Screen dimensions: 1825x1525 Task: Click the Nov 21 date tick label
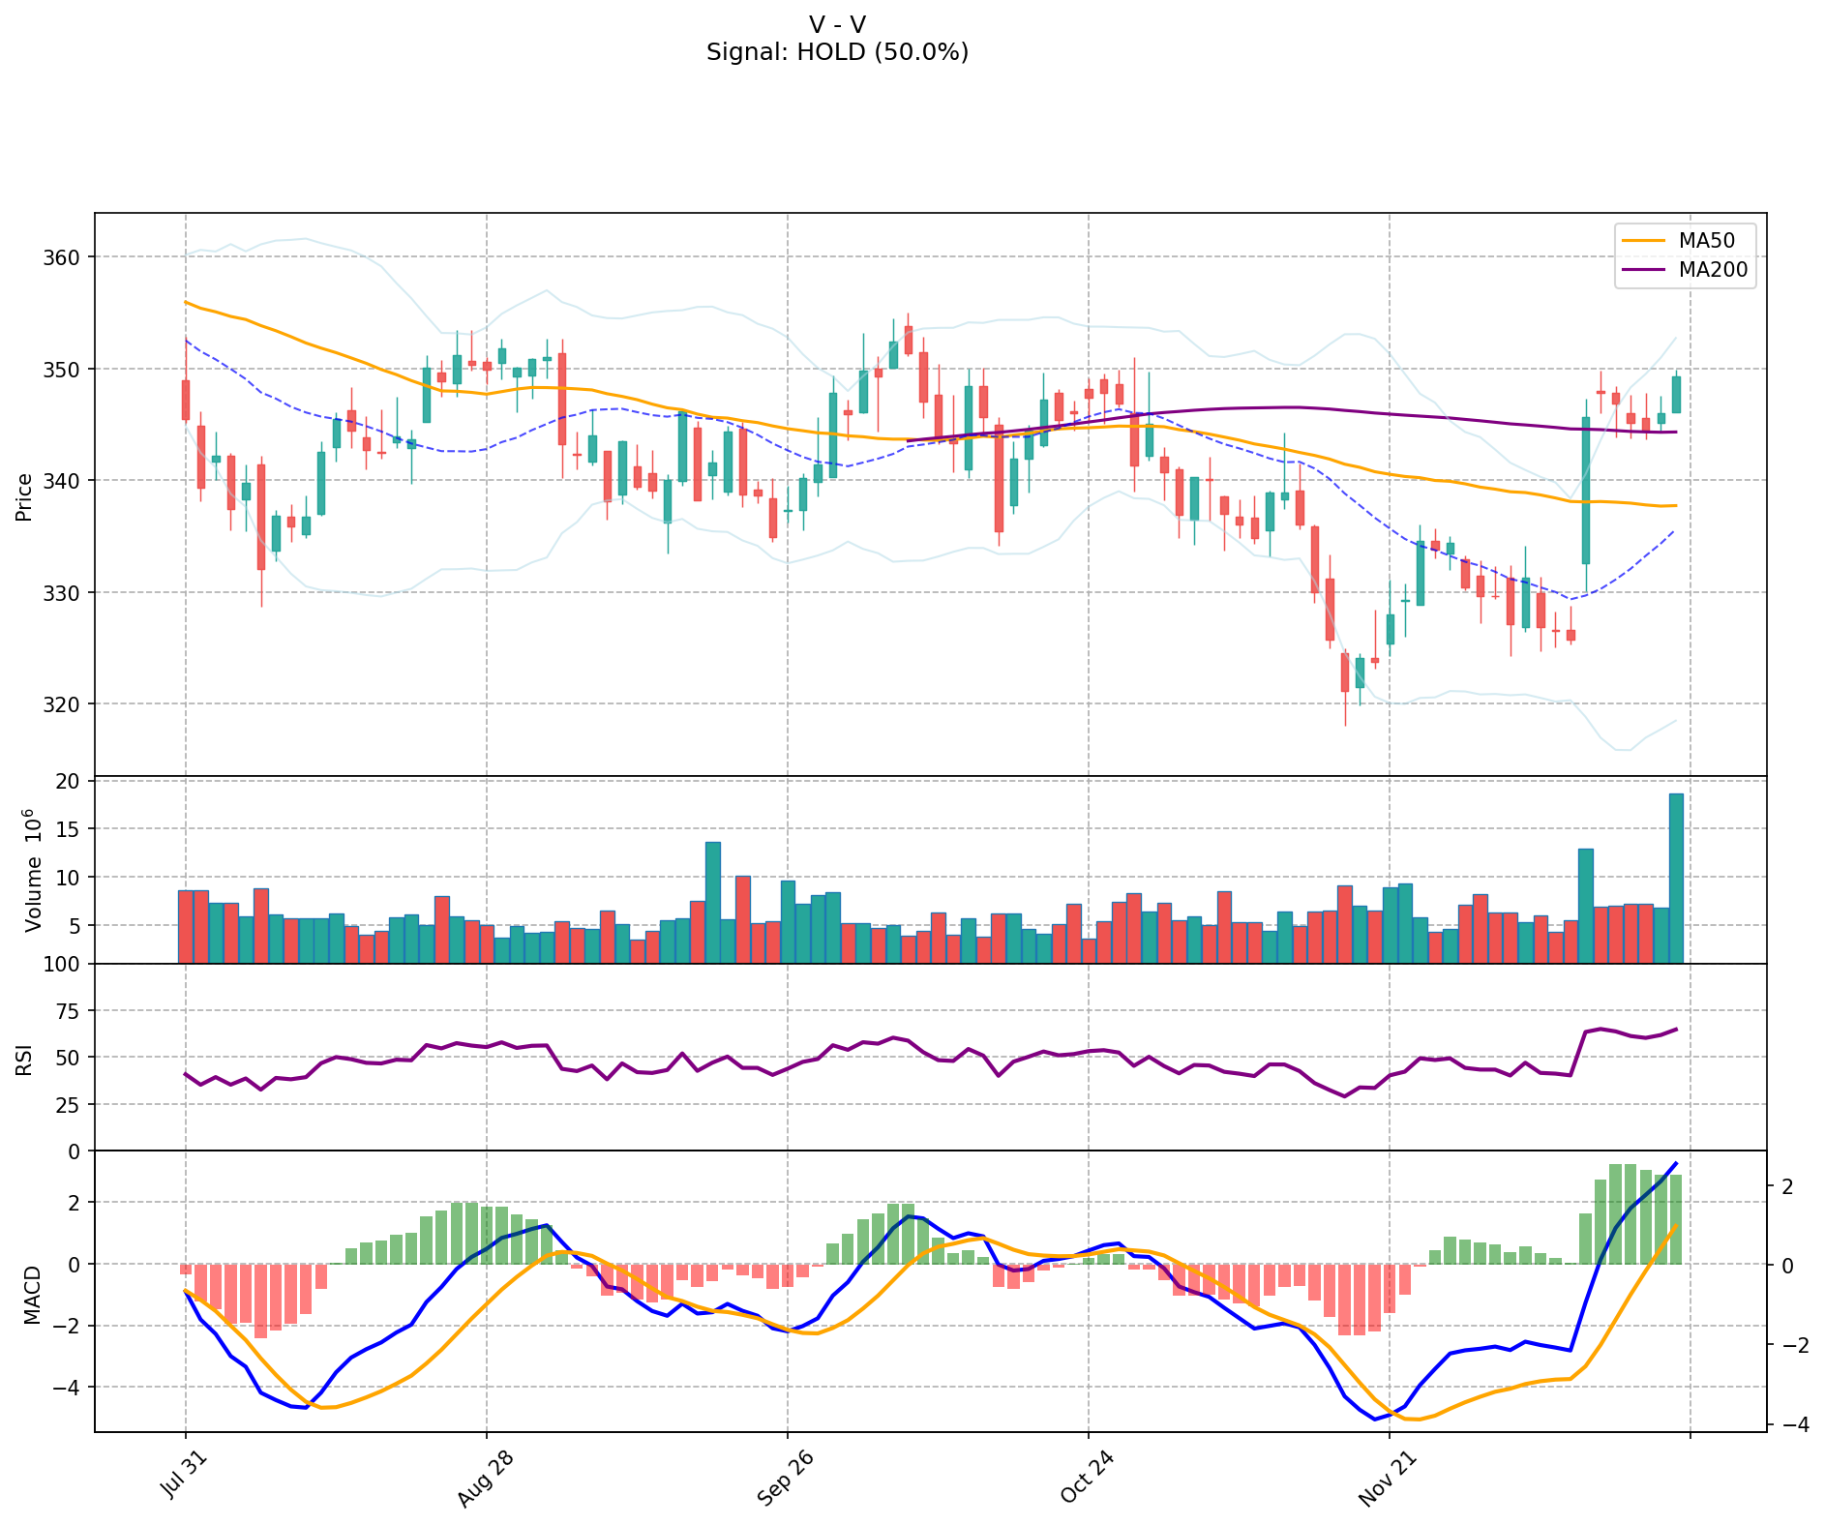[x=1388, y=1478]
